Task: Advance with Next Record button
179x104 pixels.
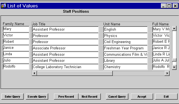Action: coord(90,97)
